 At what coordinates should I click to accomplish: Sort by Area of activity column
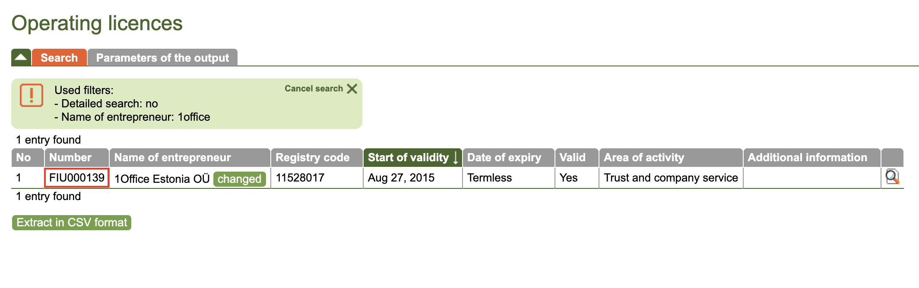click(x=644, y=158)
